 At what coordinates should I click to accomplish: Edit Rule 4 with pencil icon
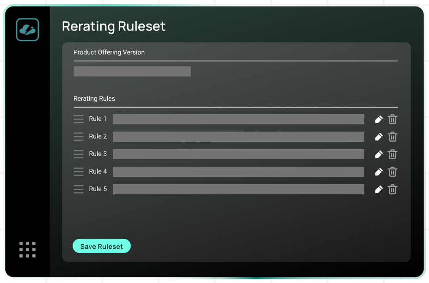pyautogui.click(x=379, y=172)
